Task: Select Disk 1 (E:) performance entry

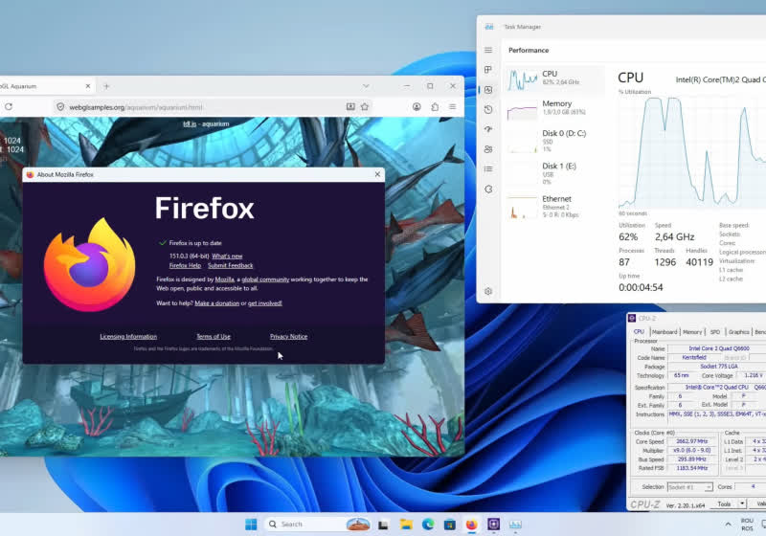Action: coord(554,173)
